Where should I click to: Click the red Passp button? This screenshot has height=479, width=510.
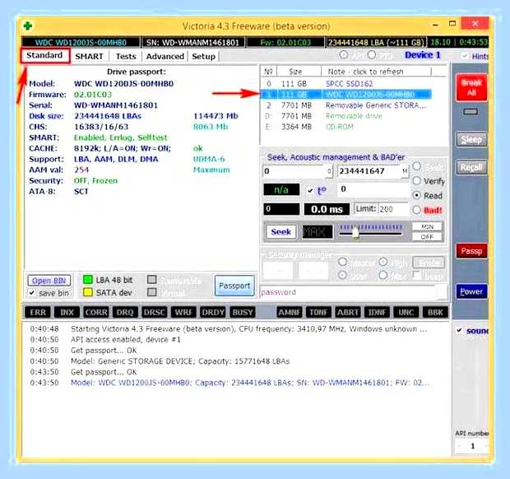471,251
